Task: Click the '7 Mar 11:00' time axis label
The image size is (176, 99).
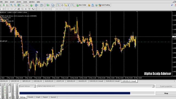Action: (38, 78)
